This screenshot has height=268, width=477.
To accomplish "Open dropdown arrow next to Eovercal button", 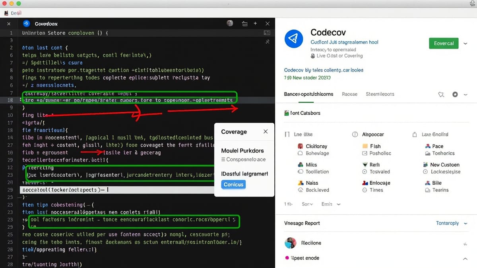I will pos(465,43).
